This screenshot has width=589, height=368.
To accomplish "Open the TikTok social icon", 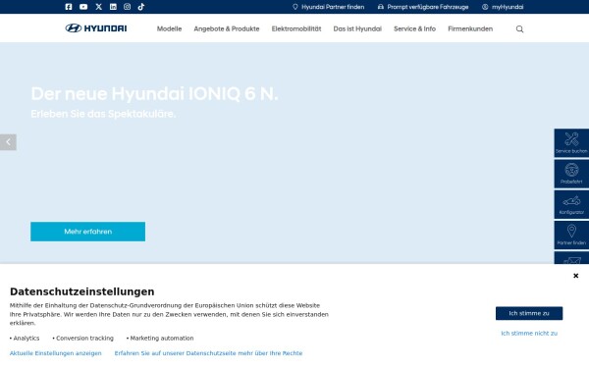I will 141,7.
